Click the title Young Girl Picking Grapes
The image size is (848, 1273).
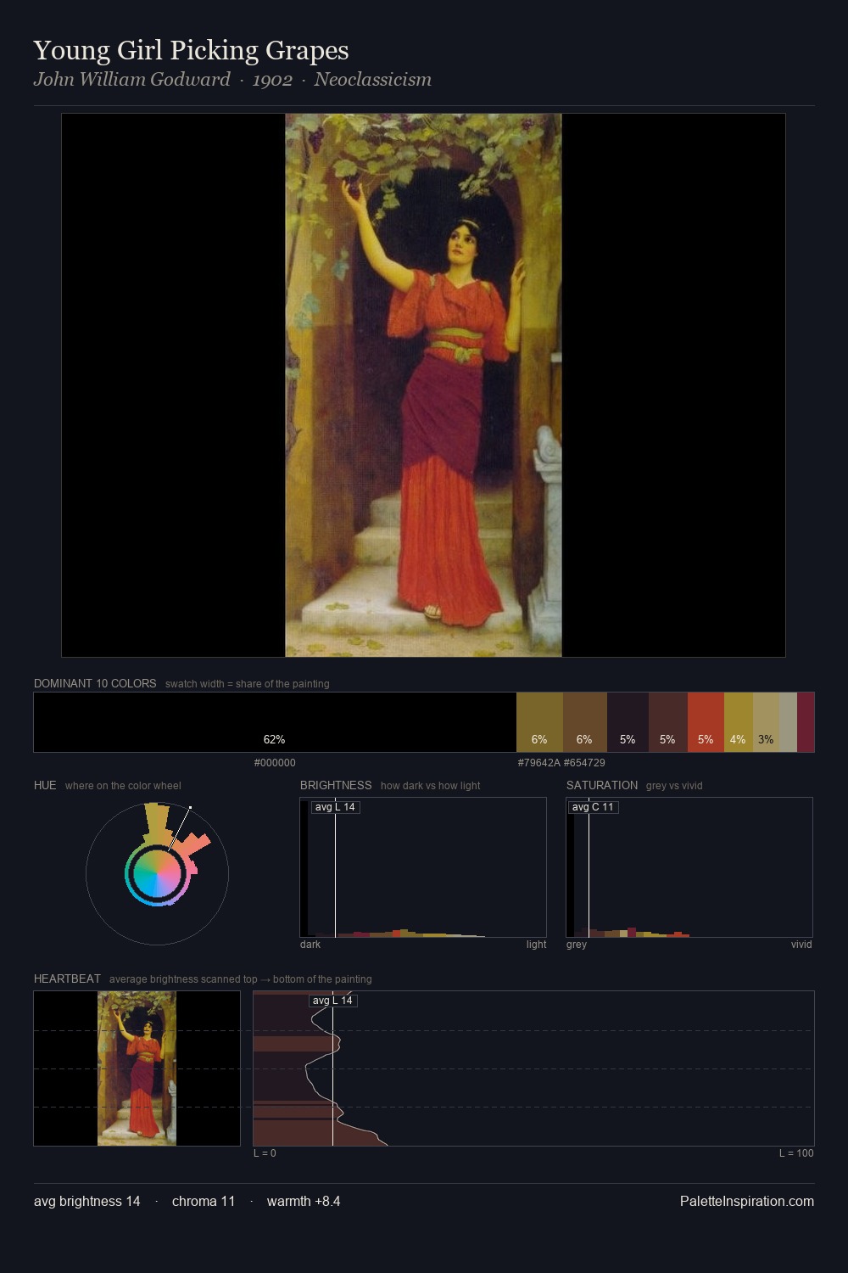coord(192,50)
